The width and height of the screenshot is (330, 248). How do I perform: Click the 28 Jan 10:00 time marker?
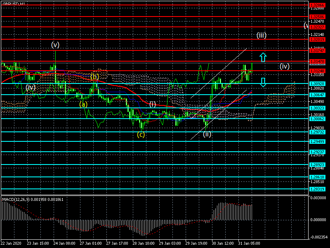pyautogui.click(x=144, y=243)
